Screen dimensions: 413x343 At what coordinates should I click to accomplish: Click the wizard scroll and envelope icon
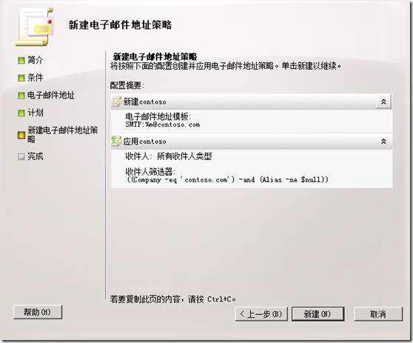click(35, 27)
